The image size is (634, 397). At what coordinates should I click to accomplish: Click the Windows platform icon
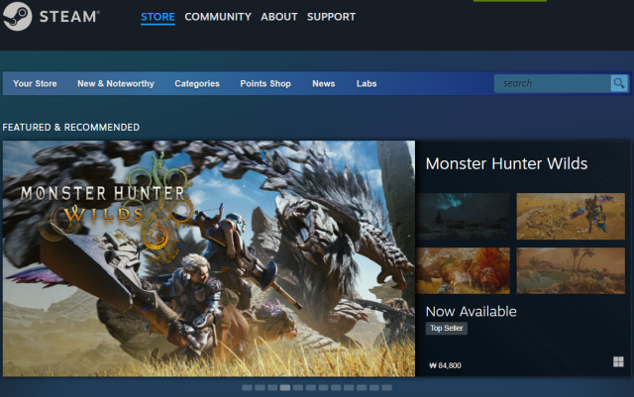(618, 361)
